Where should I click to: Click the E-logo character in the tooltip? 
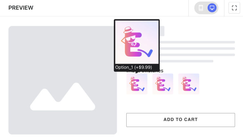(x=137, y=42)
